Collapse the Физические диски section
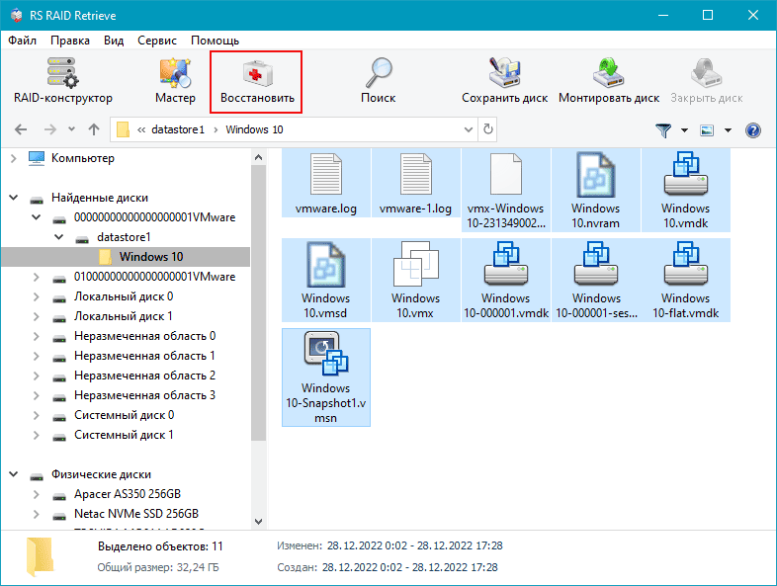This screenshot has width=777, height=586. point(14,474)
